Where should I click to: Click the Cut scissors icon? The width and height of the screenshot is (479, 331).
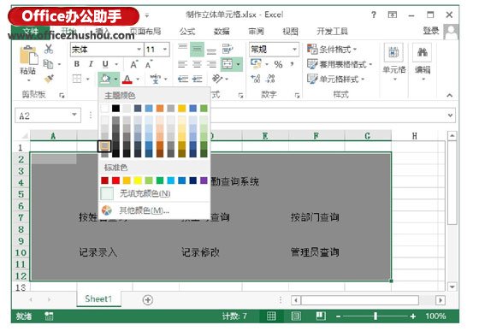pyautogui.click(x=49, y=49)
